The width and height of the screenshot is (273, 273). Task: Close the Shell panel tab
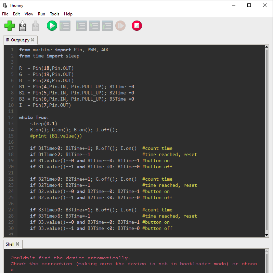tap(17, 244)
